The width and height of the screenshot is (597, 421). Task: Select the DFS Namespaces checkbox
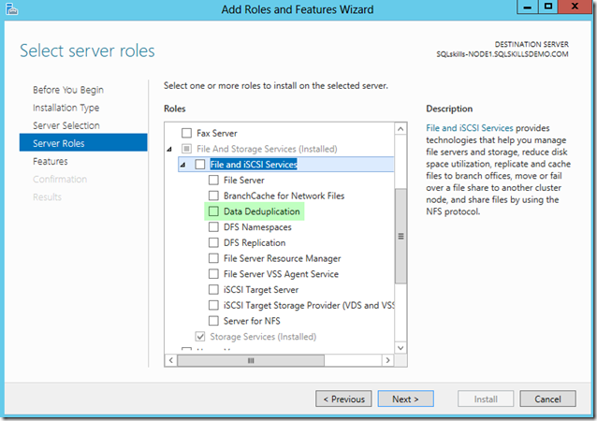215,227
